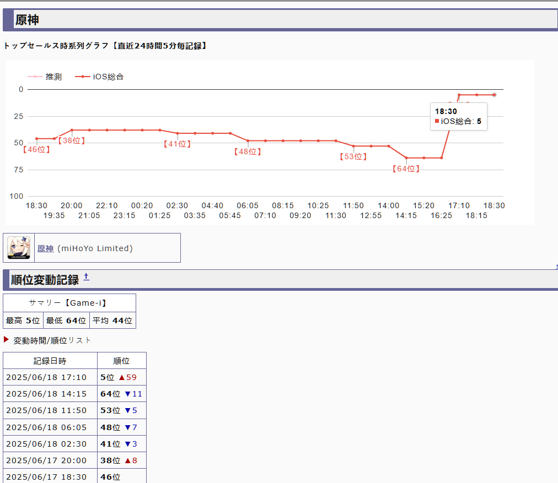Select the row 2025/06/18 02:30
558x483 pixels.
[x=75, y=444]
